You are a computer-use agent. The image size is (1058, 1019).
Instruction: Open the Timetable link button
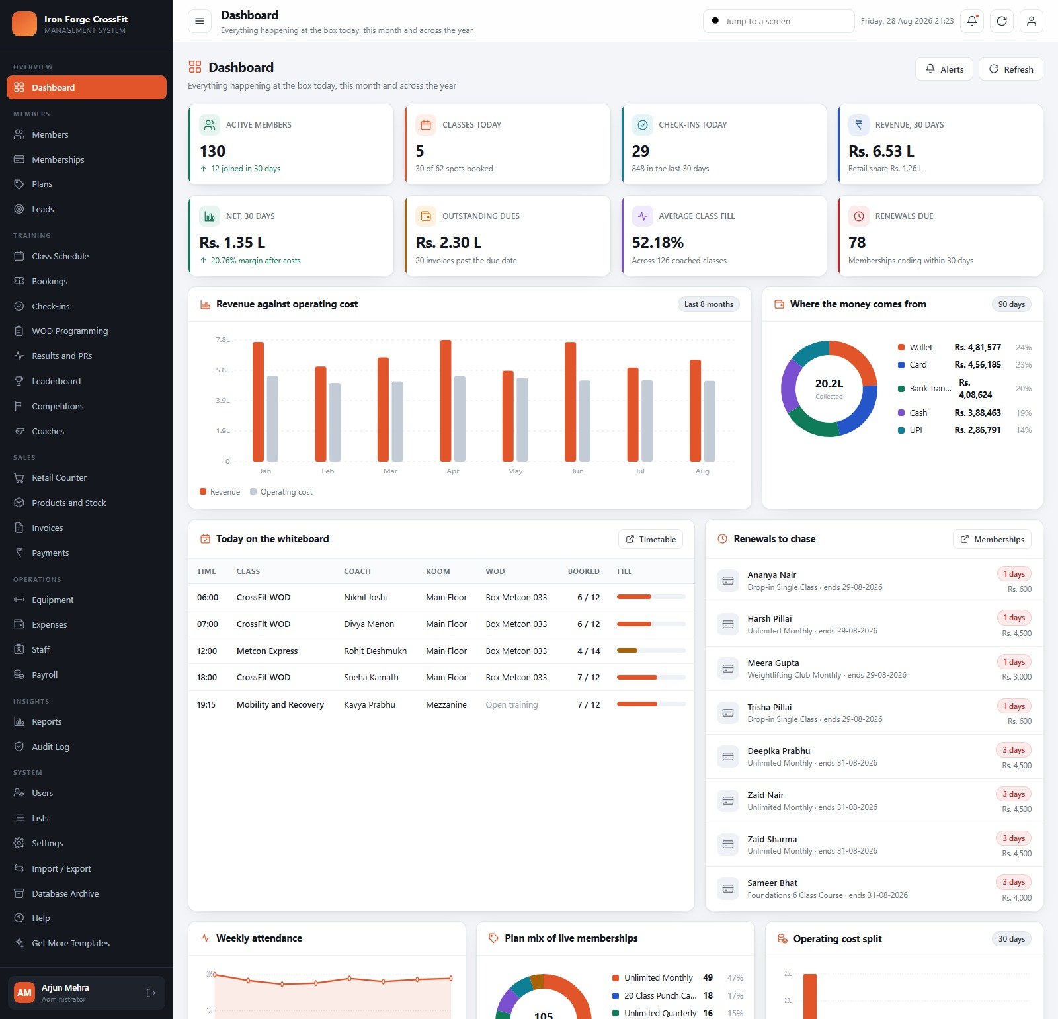(651, 539)
